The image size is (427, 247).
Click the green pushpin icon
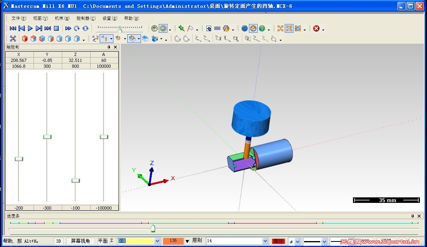[181, 28]
